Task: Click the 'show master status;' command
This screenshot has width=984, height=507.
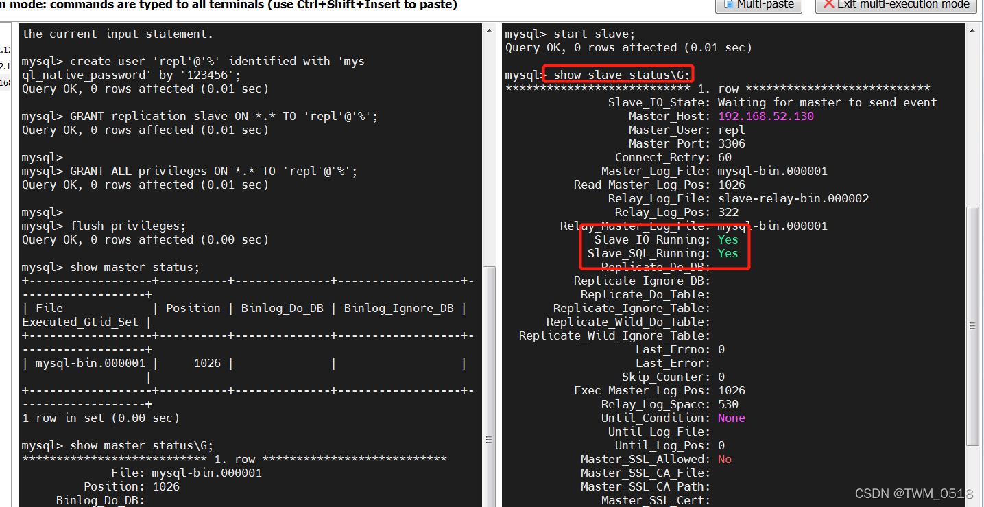Action: [x=135, y=267]
